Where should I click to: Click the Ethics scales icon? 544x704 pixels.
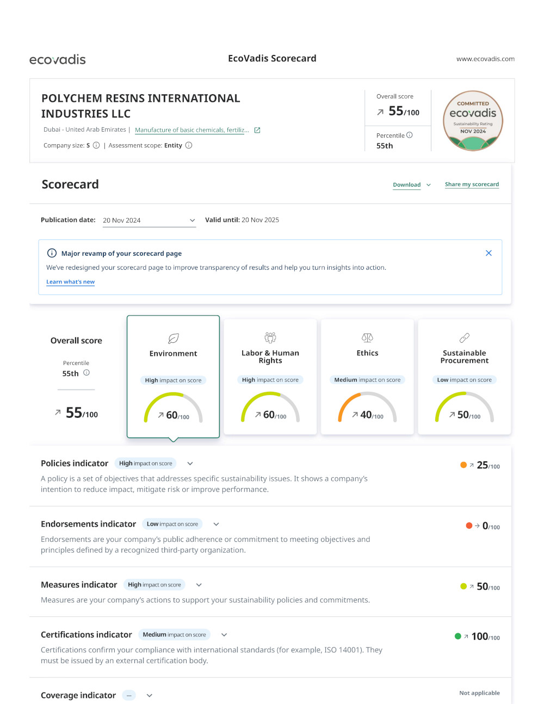tap(368, 338)
